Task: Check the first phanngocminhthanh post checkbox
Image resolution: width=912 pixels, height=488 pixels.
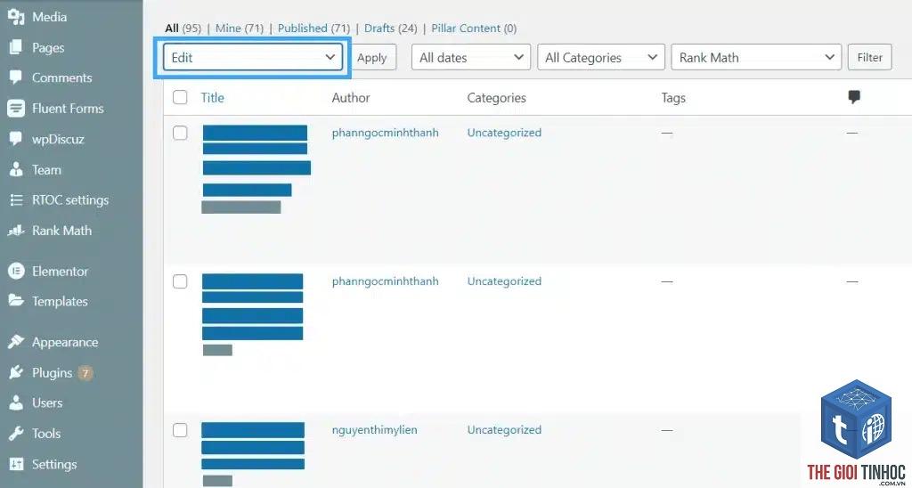Action: click(180, 133)
